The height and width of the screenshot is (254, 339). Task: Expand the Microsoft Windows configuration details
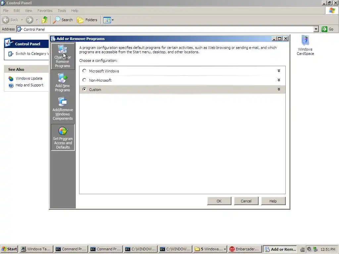click(x=279, y=71)
